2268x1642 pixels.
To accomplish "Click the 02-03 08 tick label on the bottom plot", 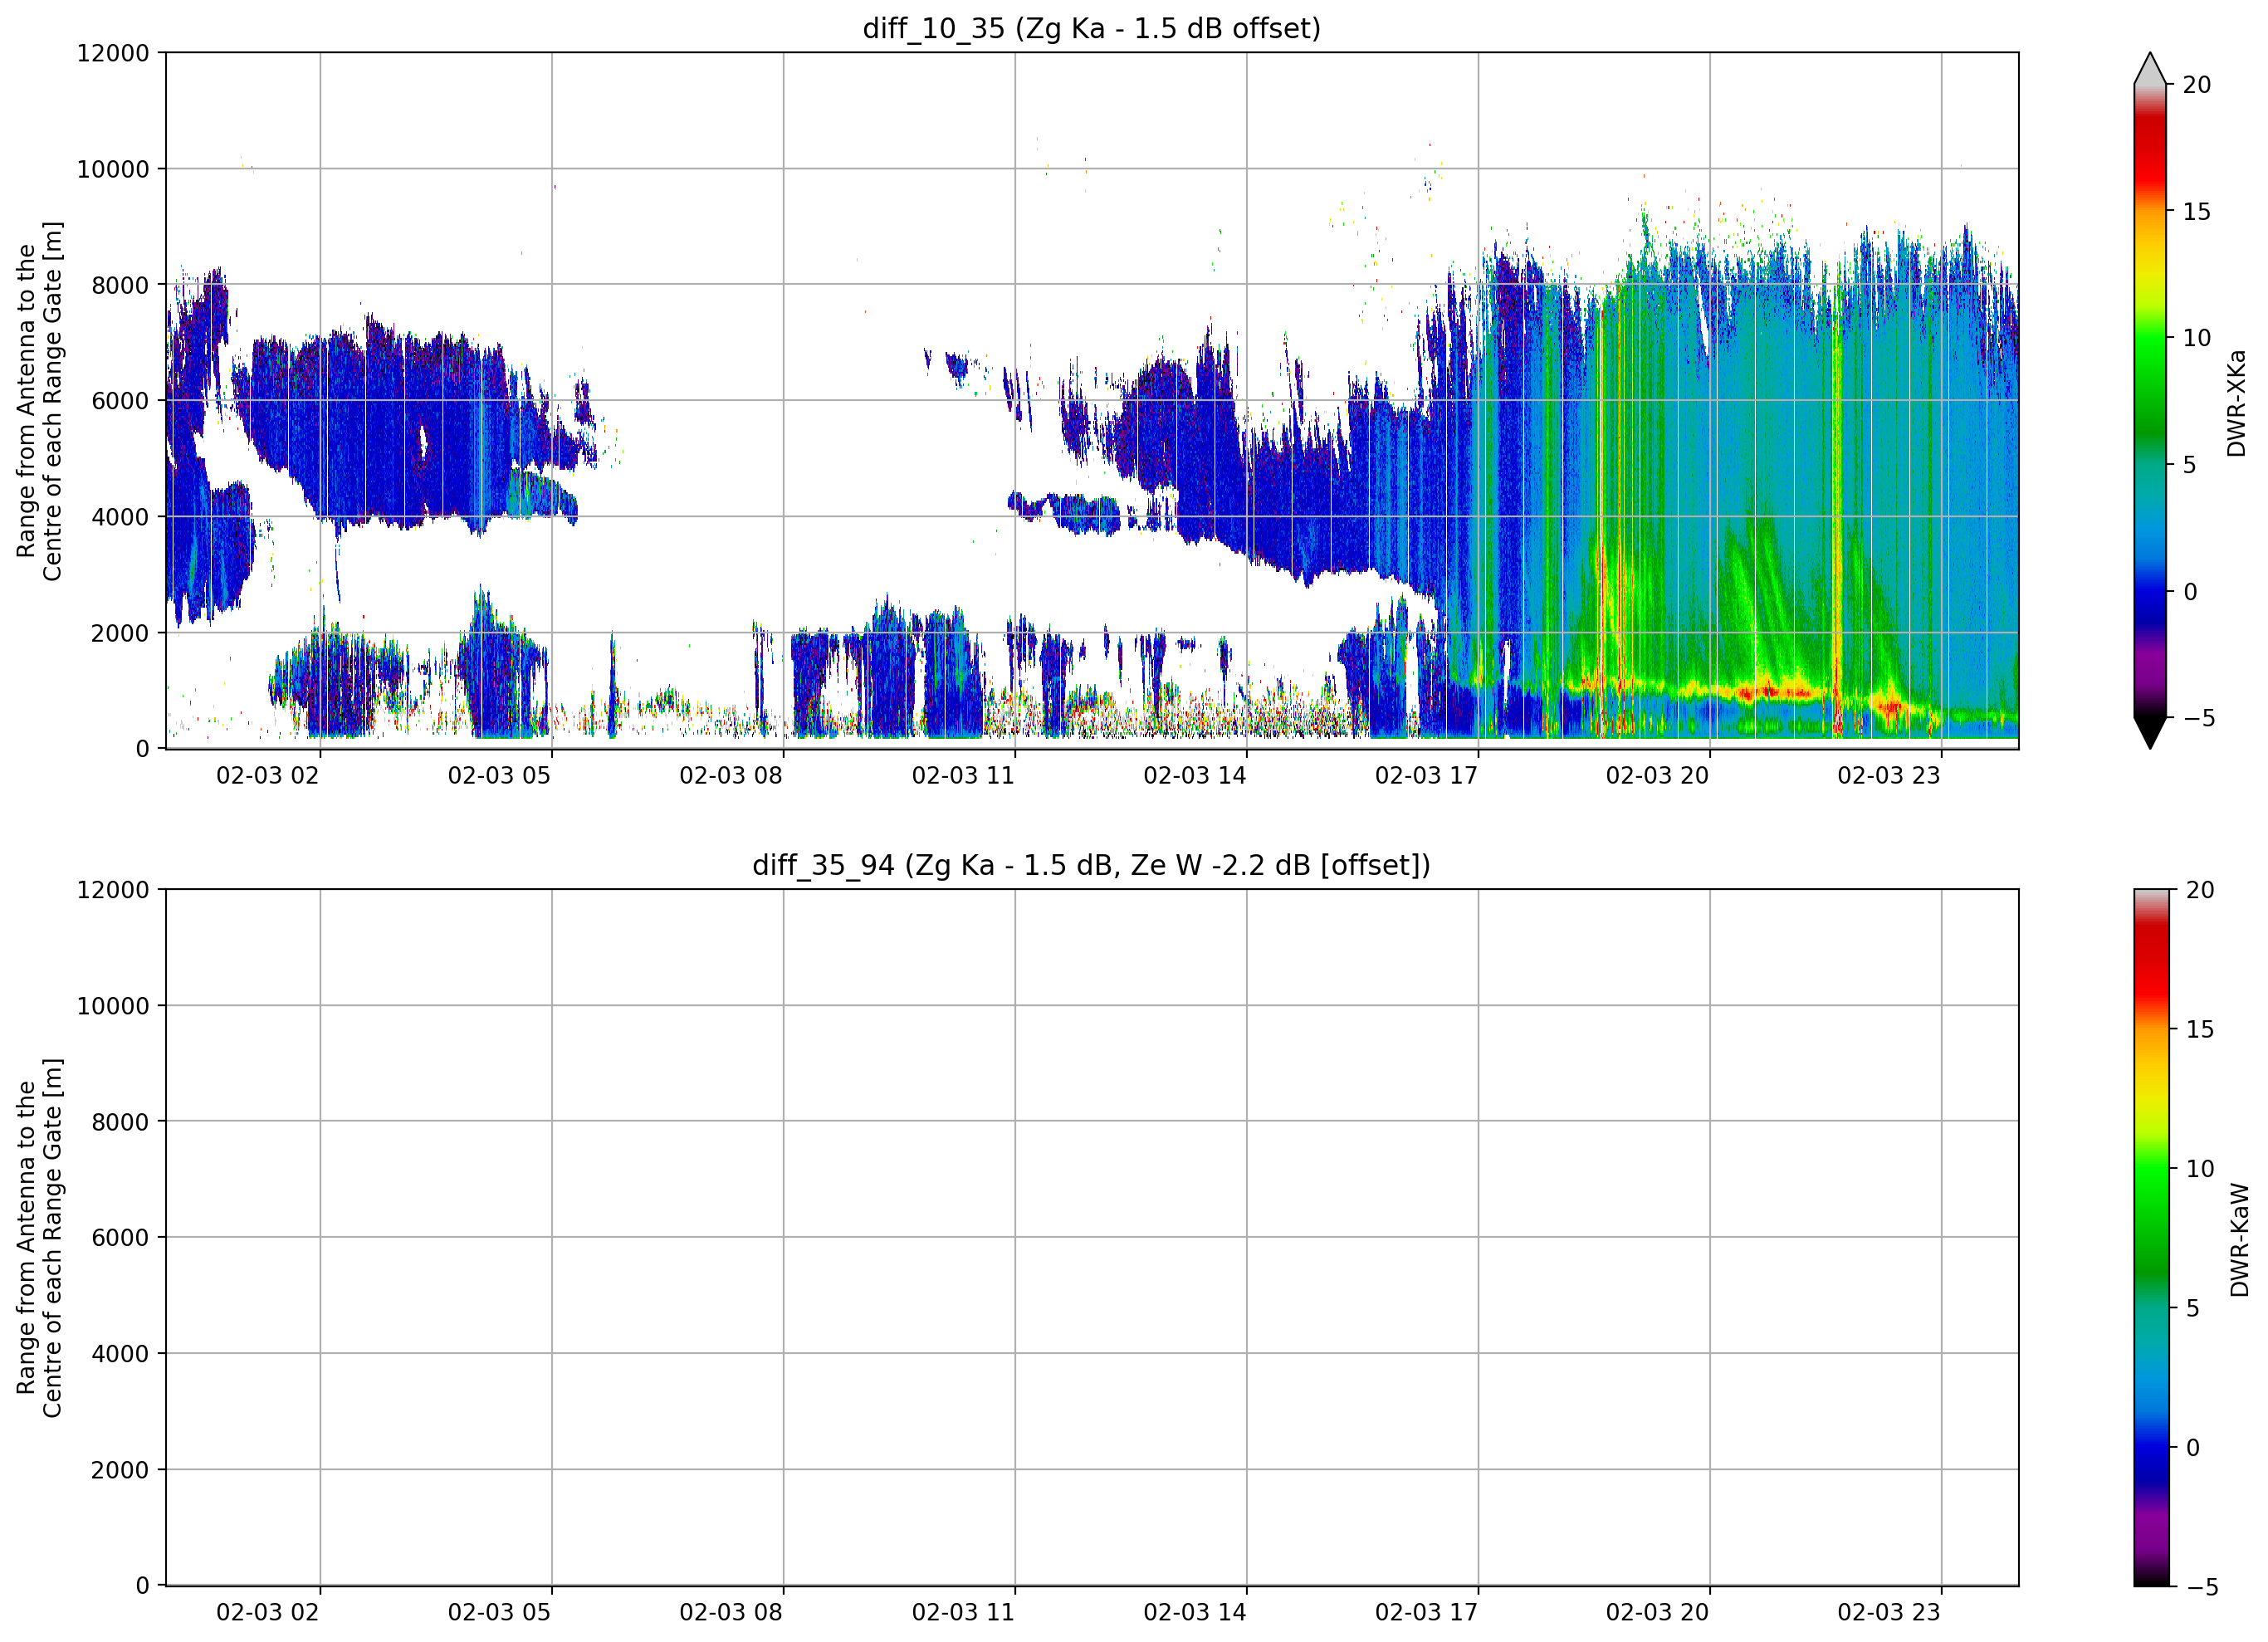I will pyautogui.click(x=731, y=1612).
